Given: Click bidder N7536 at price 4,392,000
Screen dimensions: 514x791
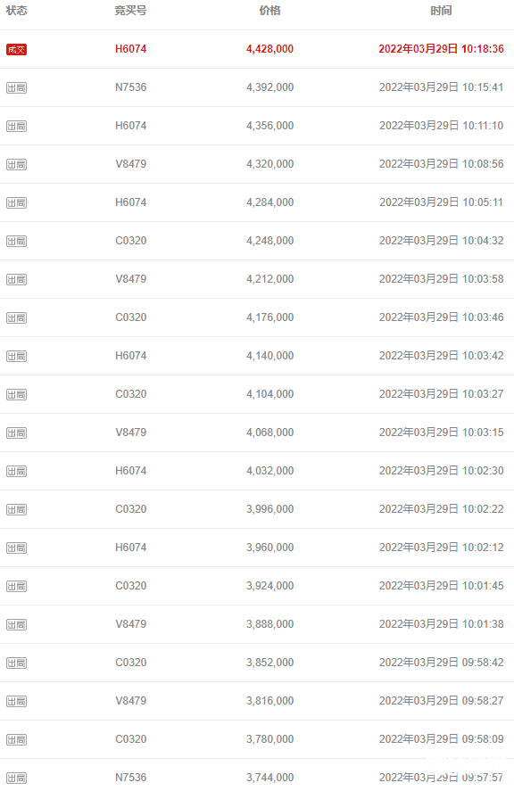Looking at the screenshot, I should coord(131,87).
